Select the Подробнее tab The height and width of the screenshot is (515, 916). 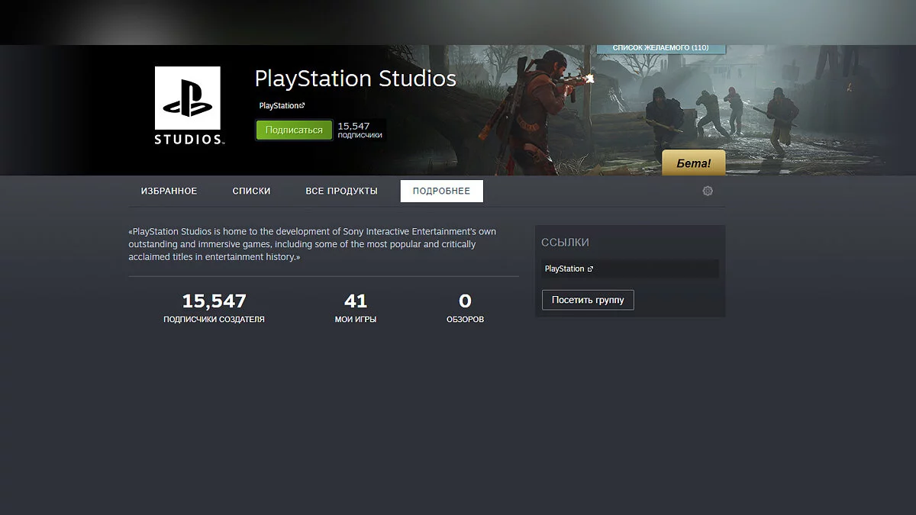point(441,191)
